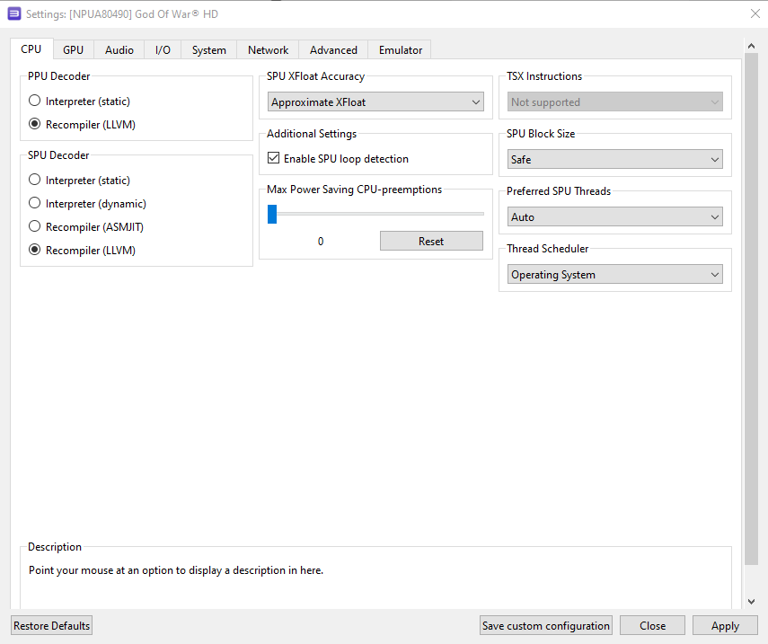Go to the Emulator tab
The width and height of the screenshot is (768, 644).
click(x=400, y=50)
